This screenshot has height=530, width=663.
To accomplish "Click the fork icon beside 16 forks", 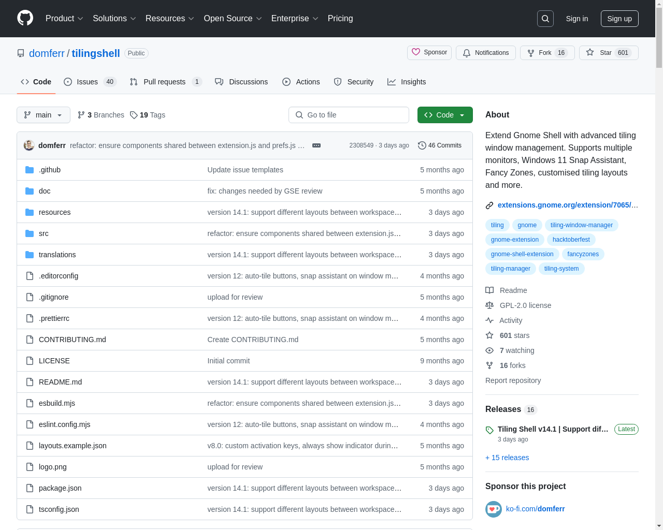I will coord(489,365).
